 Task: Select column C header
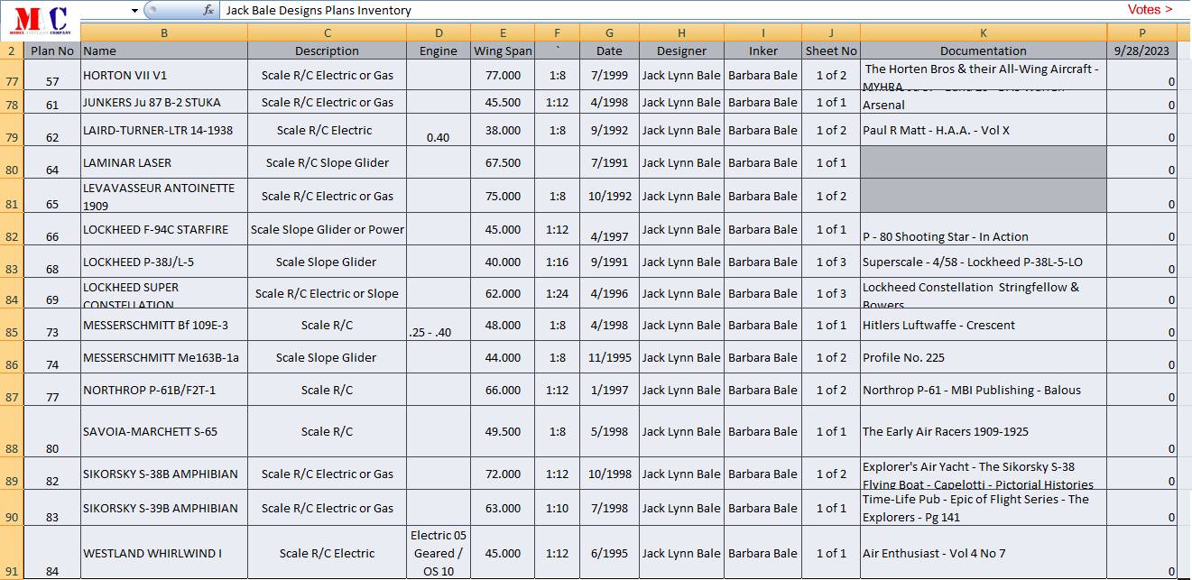tap(327, 32)
